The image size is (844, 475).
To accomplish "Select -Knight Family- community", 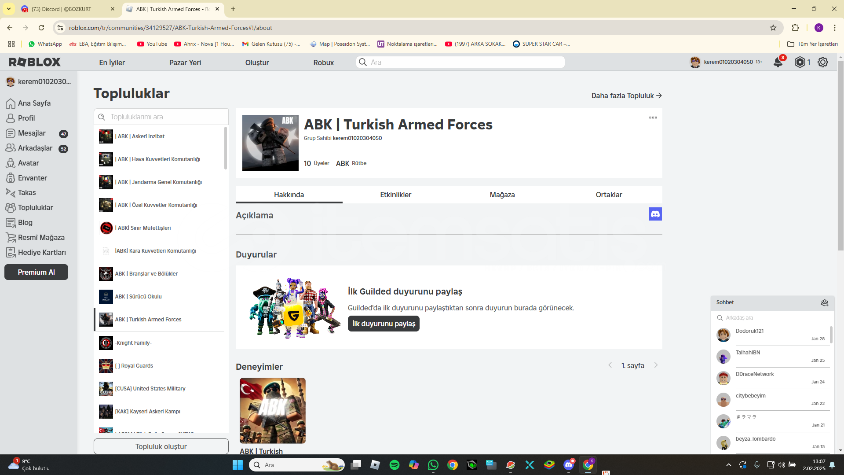I will [159, 343].
